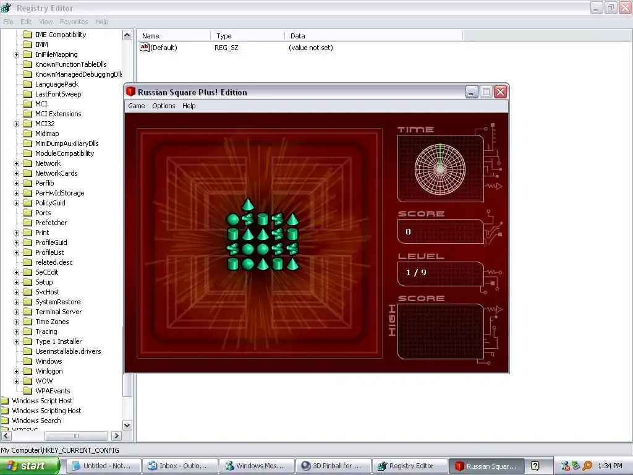Click the REG_SZ type cell
The height and width of the screenshot is (475, 633).
click(x=226, y=47)
